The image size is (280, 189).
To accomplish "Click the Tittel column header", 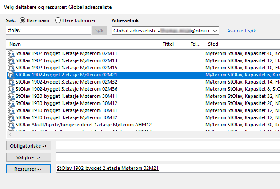I will click(173, 44).
